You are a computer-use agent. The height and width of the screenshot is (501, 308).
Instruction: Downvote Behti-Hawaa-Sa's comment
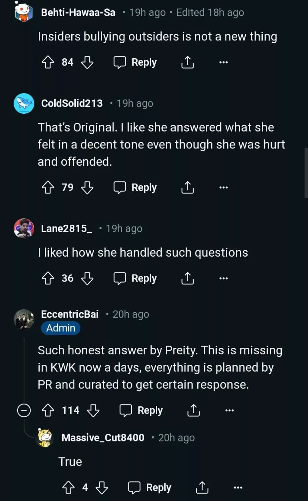coord(87,62)
